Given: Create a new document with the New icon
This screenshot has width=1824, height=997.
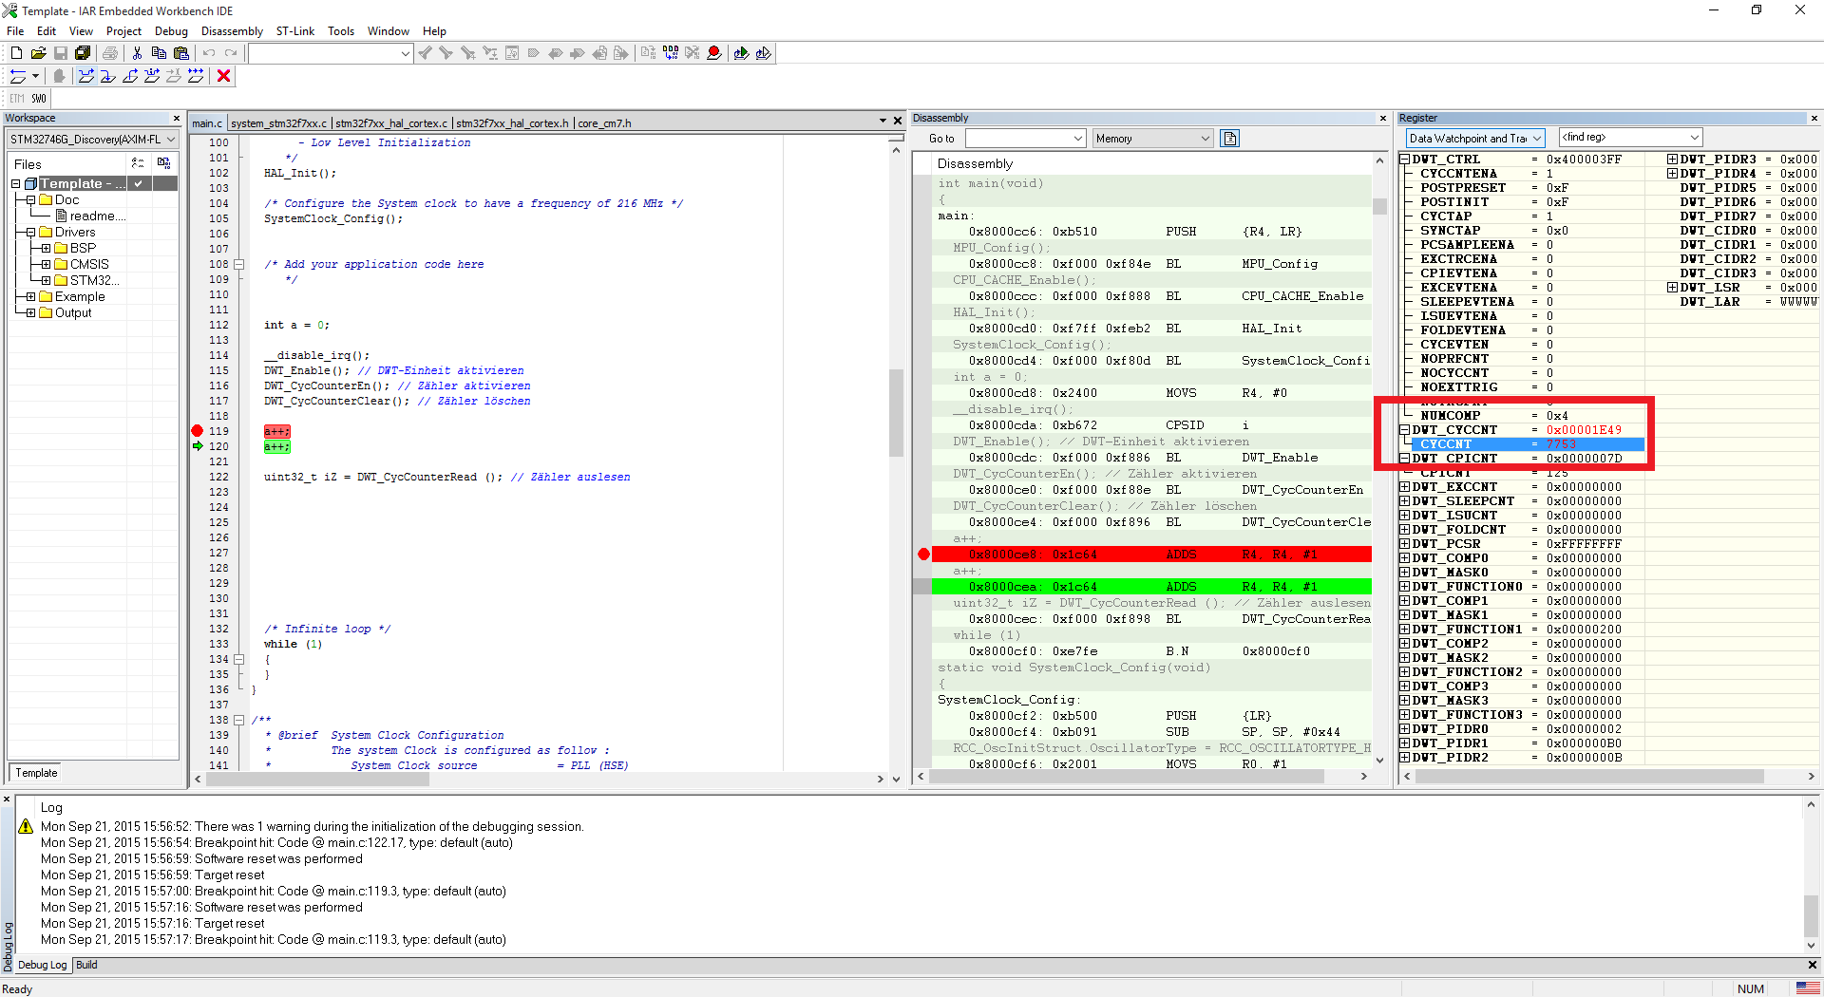Looking at the screenshot, I should [x=16, y=53].
